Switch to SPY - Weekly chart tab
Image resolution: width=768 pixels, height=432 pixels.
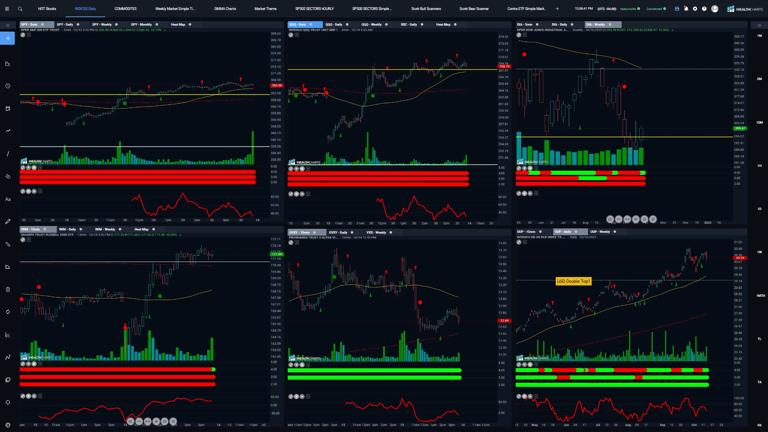[x=102, y=24]
